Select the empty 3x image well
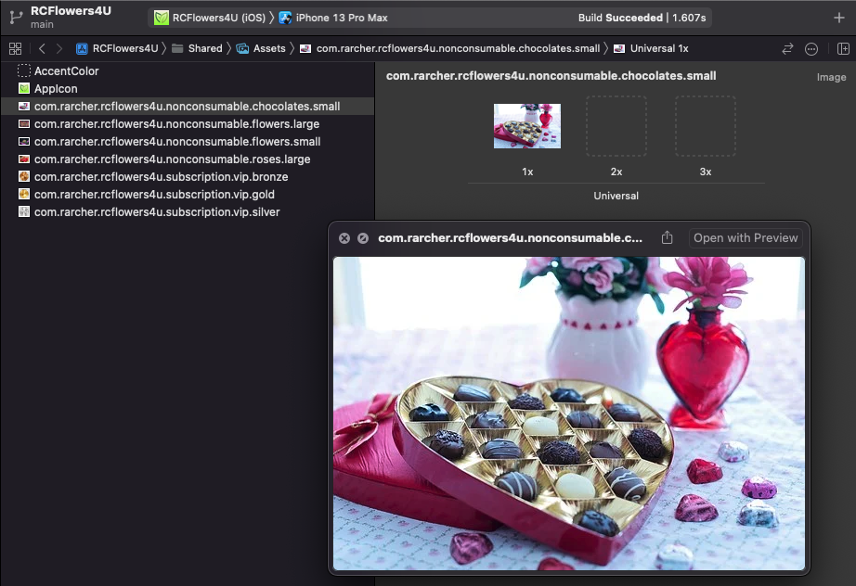Screen dimensions: 856x586 tap(706, 126)
